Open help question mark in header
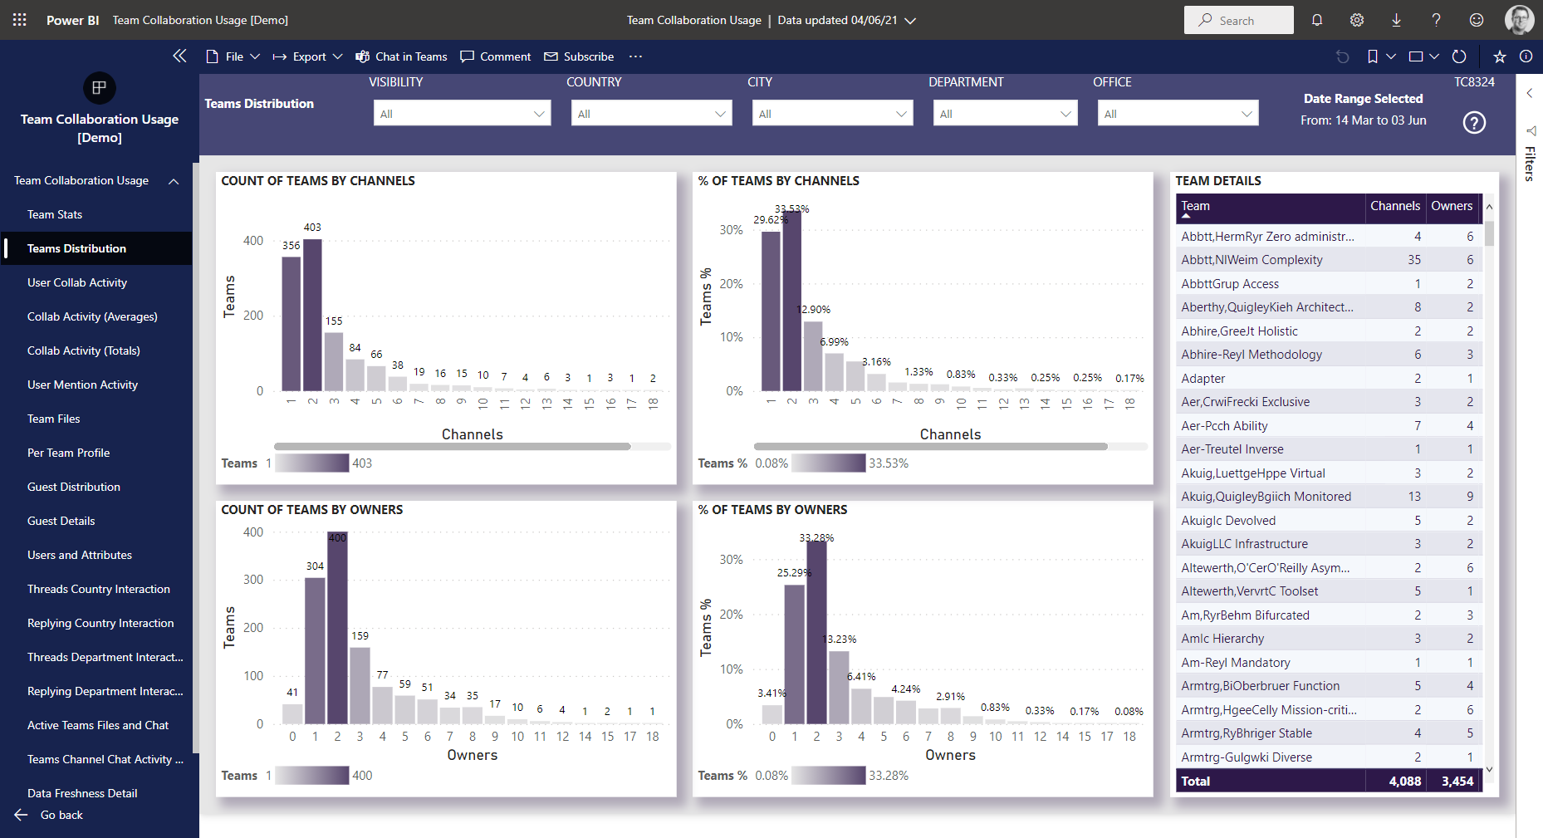 click(x=1436, y=20)
